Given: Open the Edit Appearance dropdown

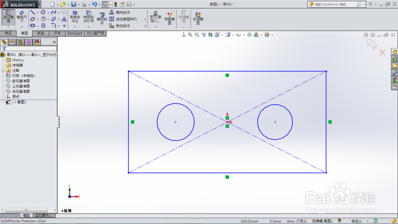Looking at the screenshot, I should click(261, 35).
